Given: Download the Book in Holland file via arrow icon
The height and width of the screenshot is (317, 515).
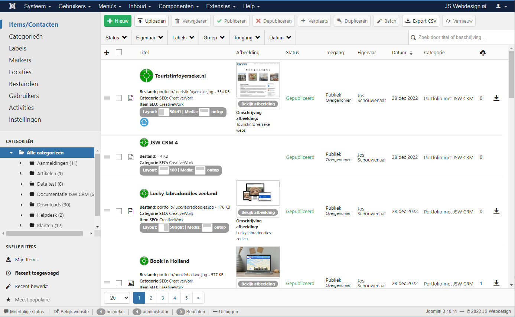Looking at the screenshot, I should [496, 283].
